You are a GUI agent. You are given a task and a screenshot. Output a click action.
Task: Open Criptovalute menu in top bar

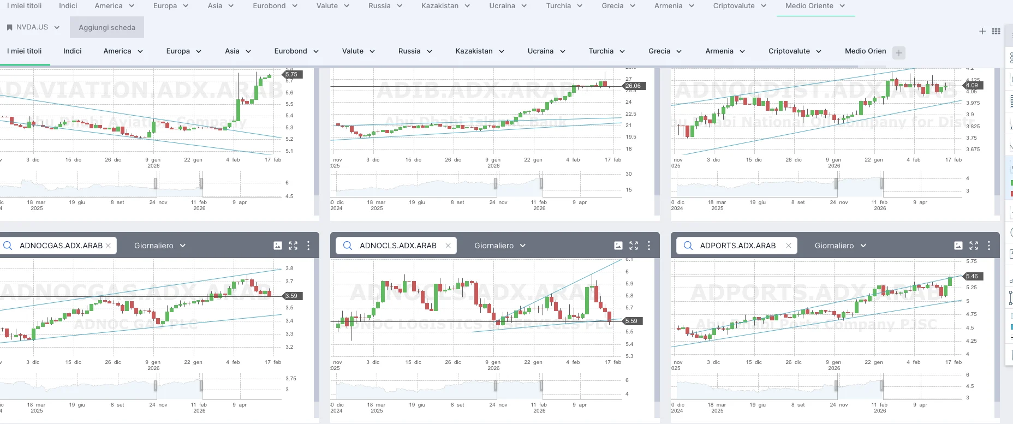[740, 6]
